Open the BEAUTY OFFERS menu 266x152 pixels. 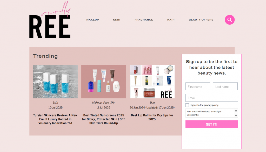coord(201,20)
